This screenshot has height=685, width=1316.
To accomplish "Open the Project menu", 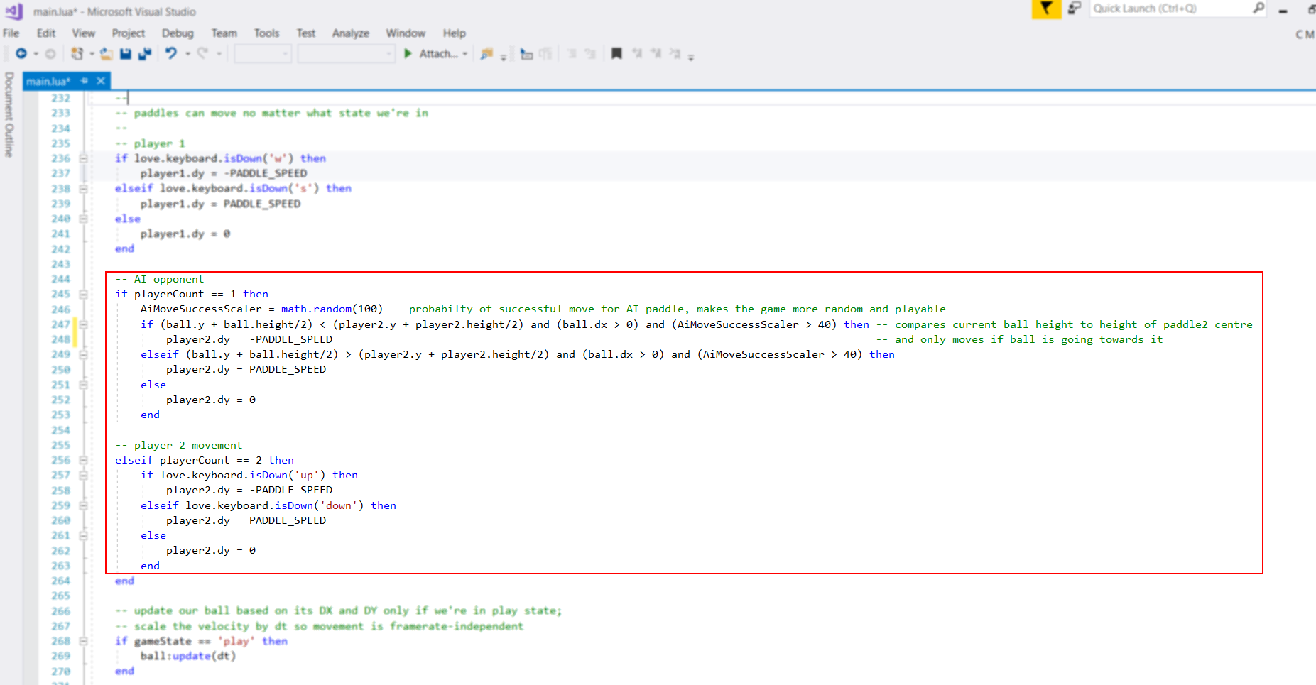I will tap(128, 33).
